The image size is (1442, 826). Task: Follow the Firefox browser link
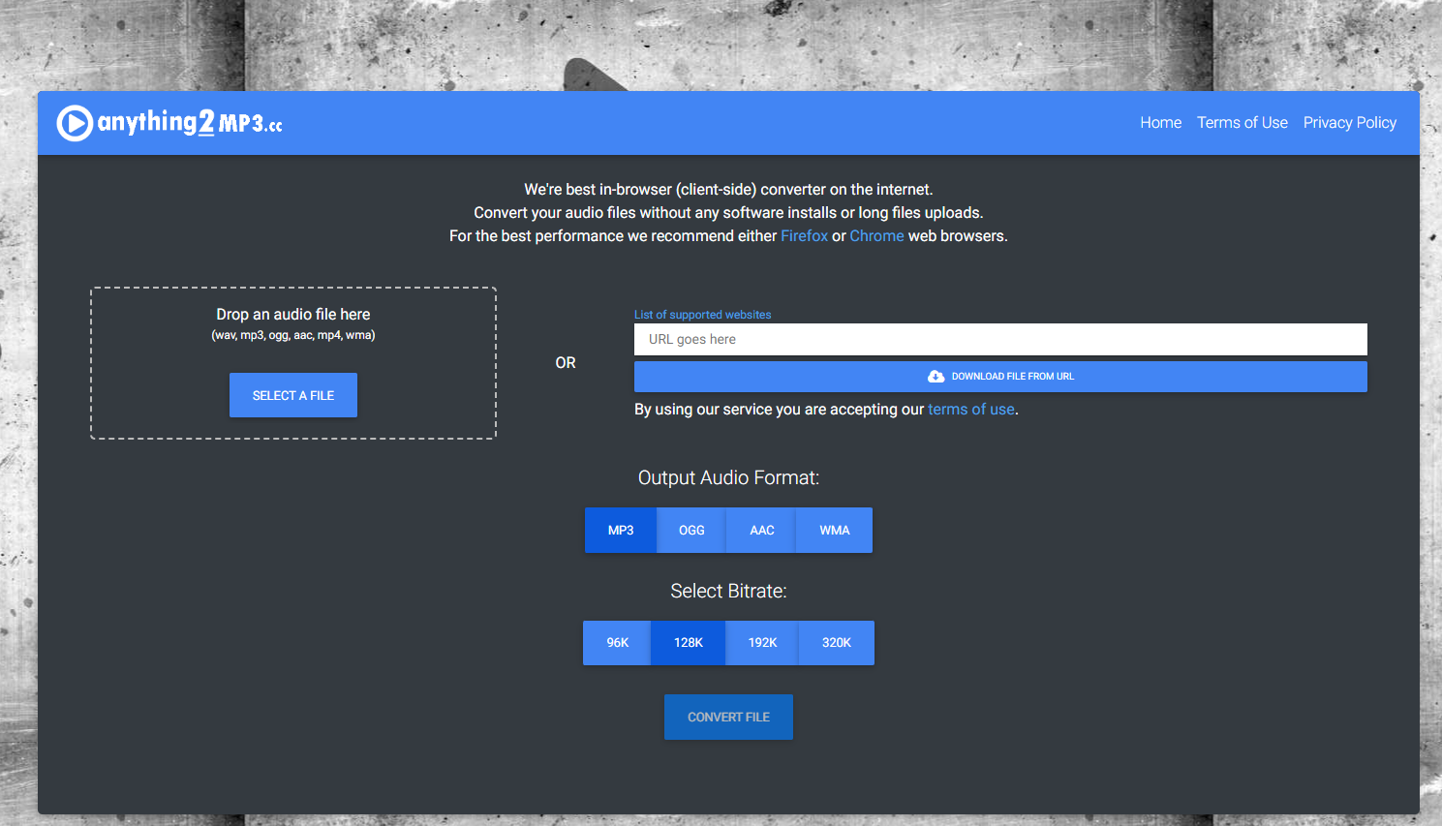[x=805, y=236]
